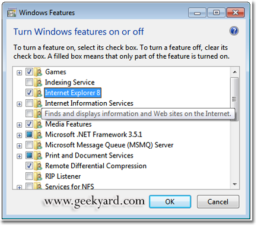258x227 pixels.
Task: Click the folder icon next to RIP Listener
Action: [x=38, y=176]
